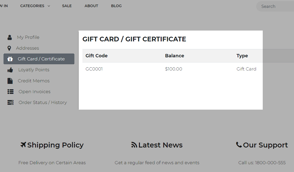Screen dimensions: 294x172
Task: Select gift code GC0001 row
Action: 94,69
